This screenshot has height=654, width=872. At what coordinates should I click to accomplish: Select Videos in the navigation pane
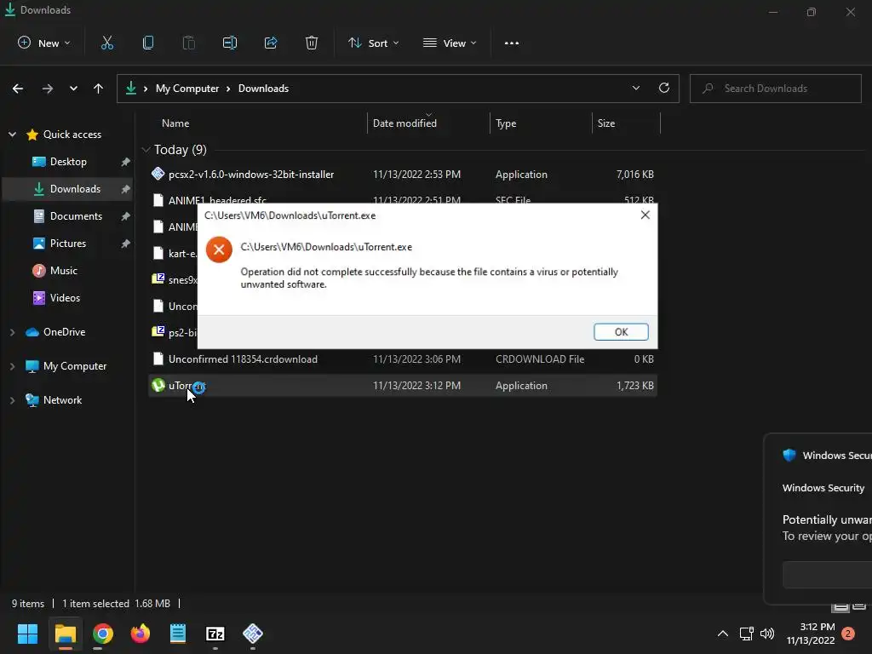point(68,297)
